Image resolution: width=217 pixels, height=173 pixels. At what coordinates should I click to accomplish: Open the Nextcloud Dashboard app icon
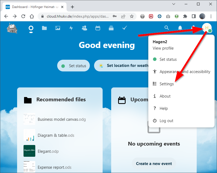(x=31, y=28)
